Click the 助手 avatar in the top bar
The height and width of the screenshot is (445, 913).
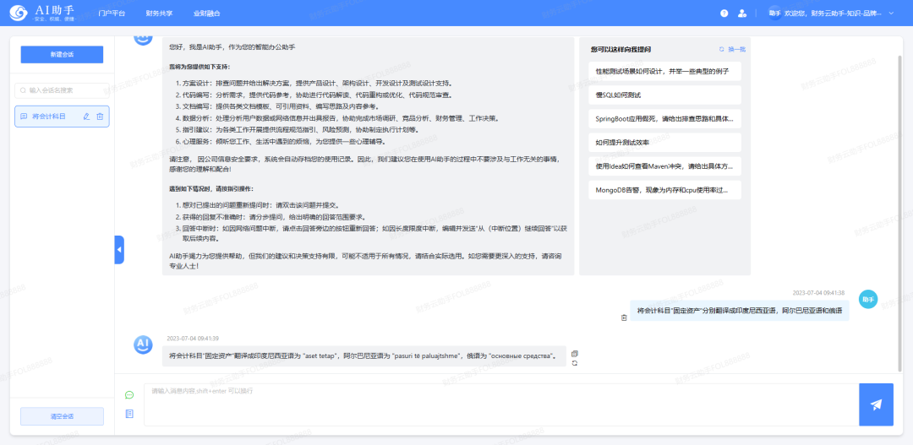pyautogui.click(x=774, y=13)
